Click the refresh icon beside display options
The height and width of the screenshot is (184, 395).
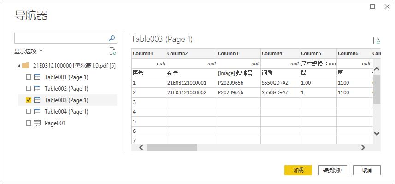click(x=113, y=51)
